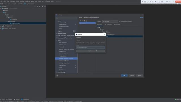Open the Refactor menu
181x102 pixels.
tap(28, 1)
